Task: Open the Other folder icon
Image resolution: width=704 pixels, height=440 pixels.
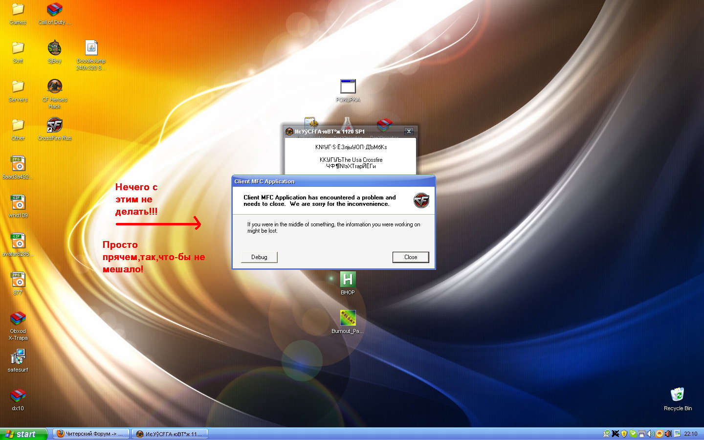Action: point(18,130)
